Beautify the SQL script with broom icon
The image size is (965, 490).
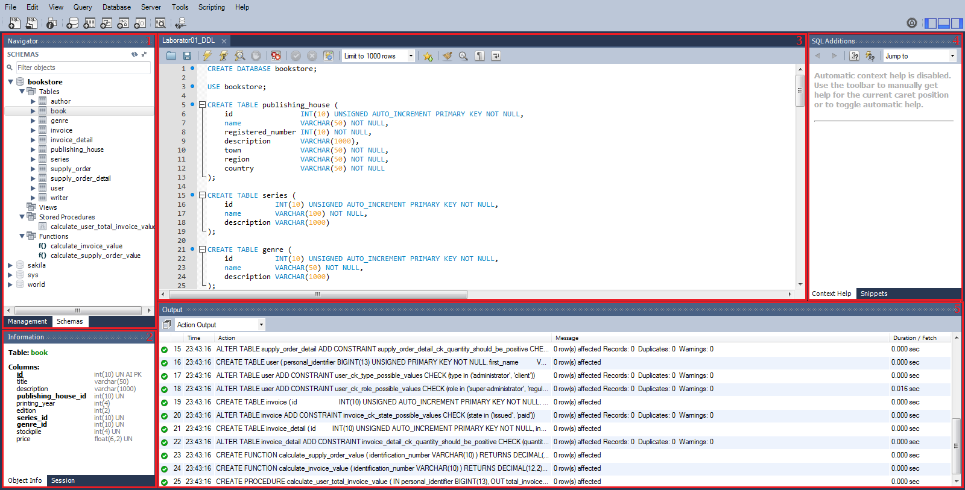[447, 56]
